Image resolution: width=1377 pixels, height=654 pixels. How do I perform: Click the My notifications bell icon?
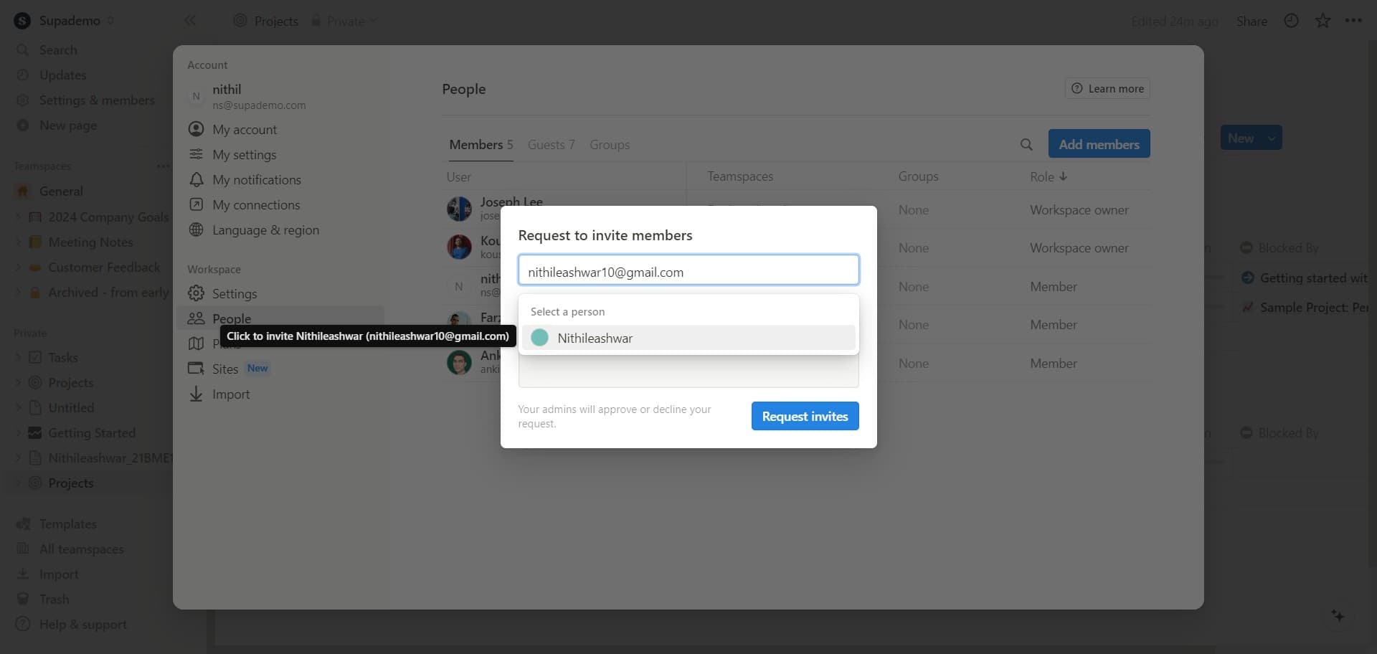[196, 179]
